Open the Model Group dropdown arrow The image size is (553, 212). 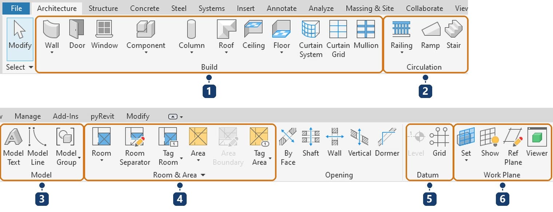79,158
